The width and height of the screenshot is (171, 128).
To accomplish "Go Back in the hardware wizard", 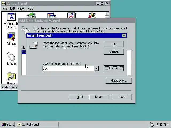I will click(x=79, y=97).
